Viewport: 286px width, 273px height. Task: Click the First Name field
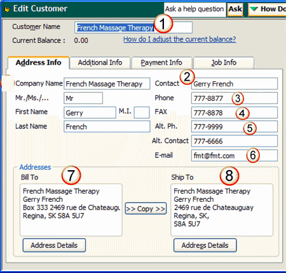(90, 112)
